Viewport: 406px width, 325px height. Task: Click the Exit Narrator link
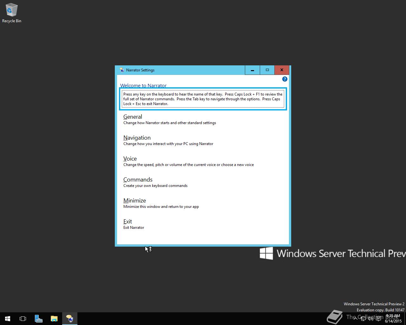128,222
